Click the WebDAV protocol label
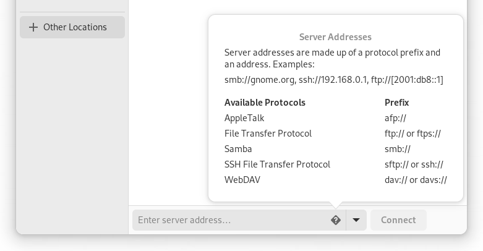Screen dimensions: 483x251 pyautogui.click(x=242, y=179)
